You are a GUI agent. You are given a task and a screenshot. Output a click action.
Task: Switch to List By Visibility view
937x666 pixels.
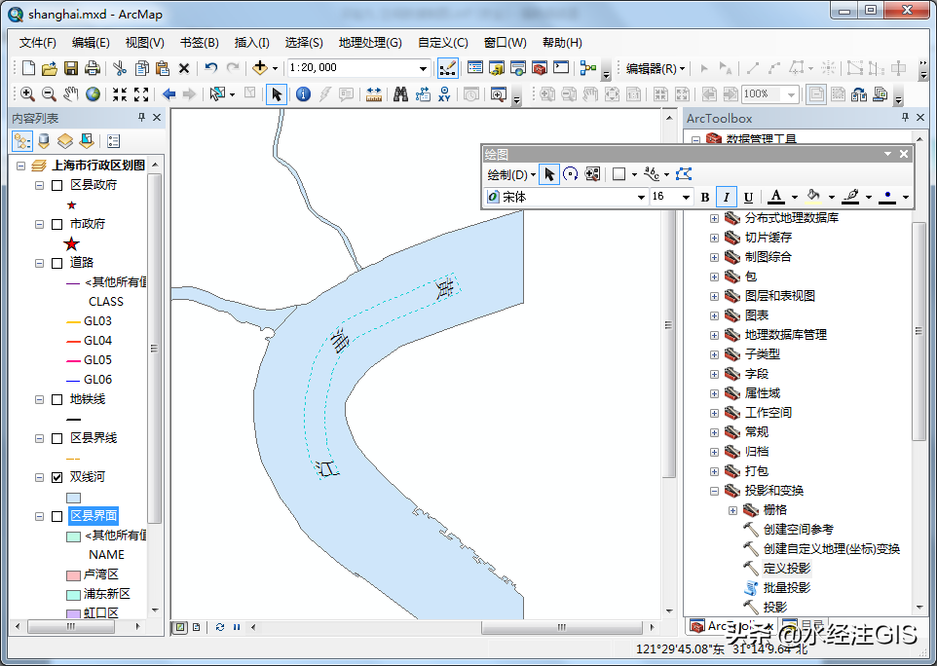(65, 141)
